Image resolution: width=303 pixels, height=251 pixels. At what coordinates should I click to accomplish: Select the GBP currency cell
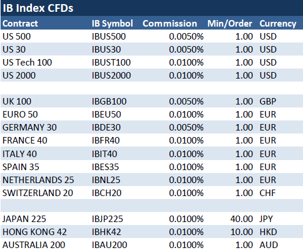[268, 102]
